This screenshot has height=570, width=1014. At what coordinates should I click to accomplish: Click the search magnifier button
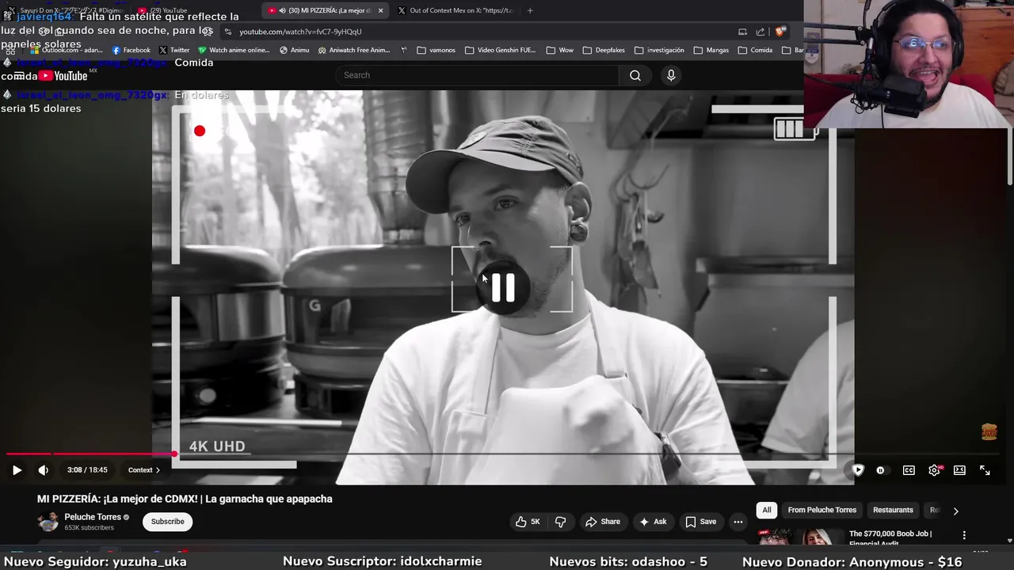tap(635, 75)
